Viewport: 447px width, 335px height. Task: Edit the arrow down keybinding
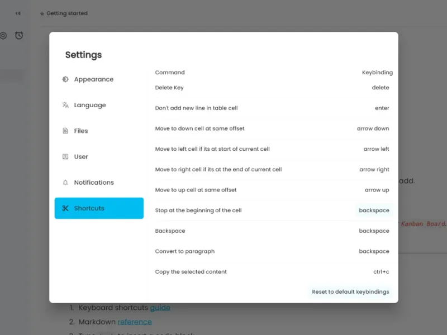(373, 128)
